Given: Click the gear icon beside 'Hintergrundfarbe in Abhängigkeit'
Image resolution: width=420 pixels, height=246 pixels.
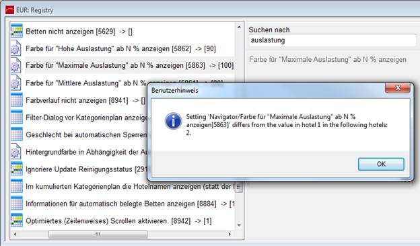Looking at the screenshot, I should (x=15, y=152).
